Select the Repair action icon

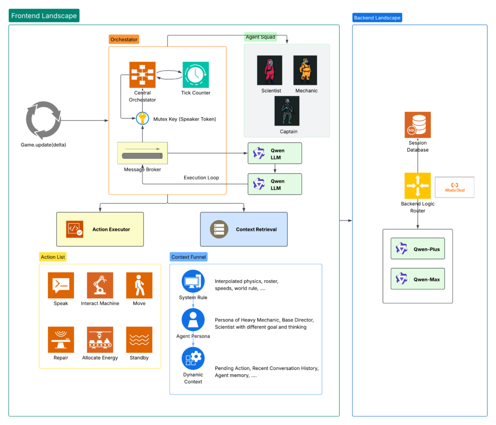click(61, 340)
